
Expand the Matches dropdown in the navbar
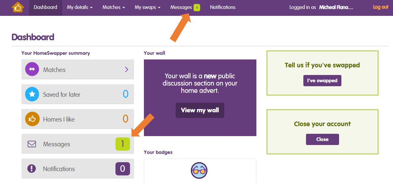(113, 7)
